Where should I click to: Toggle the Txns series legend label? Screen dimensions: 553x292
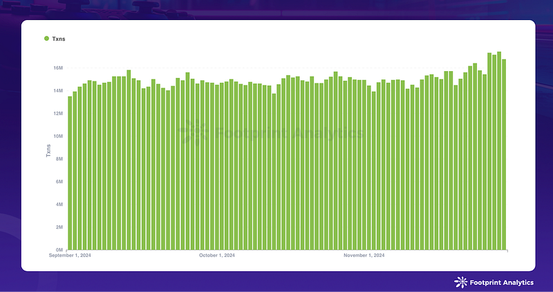[59, 39]
